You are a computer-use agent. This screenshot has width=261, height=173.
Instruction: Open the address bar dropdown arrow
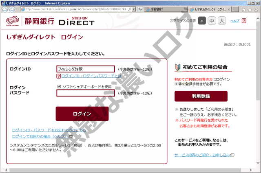(134, 9)
